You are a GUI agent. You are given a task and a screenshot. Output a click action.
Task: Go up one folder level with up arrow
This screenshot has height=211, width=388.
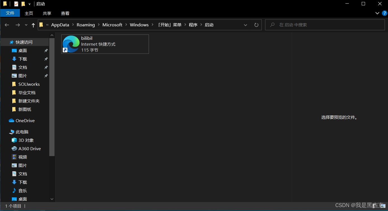click(33, 25)
